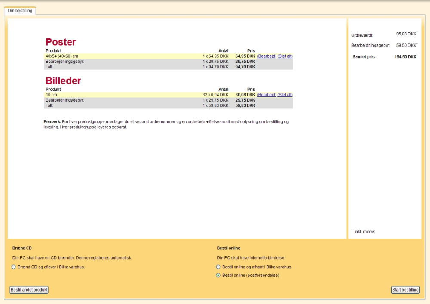Click the inkl. moms footnote
430x304 pixels.
coord(364,232)
